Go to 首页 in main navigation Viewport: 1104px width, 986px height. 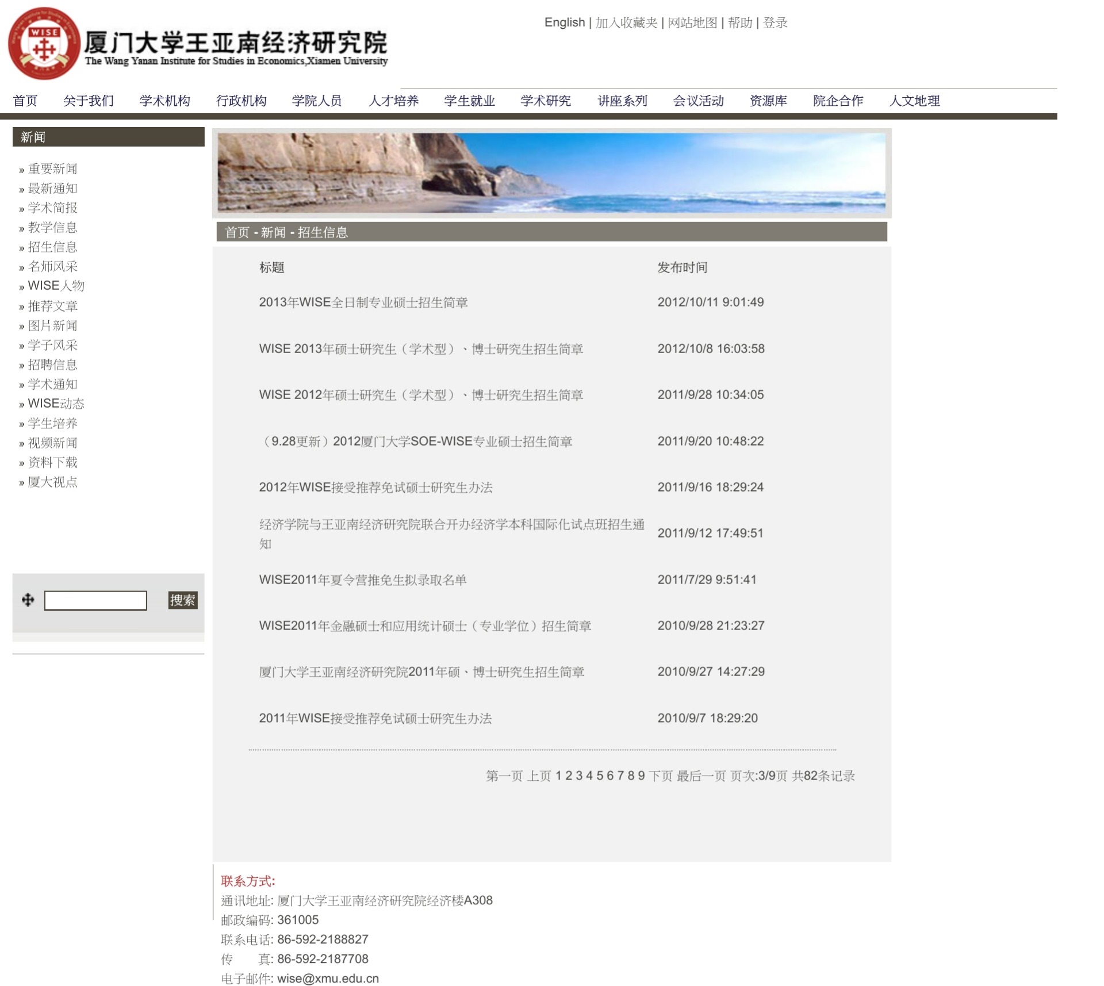25,101
